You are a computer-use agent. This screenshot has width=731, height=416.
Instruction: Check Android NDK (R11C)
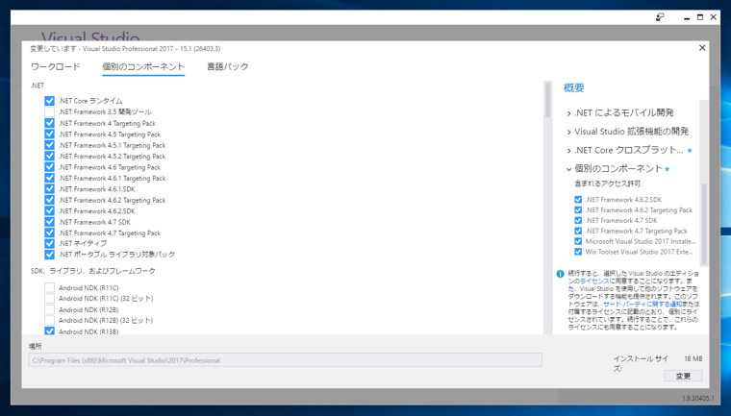(49, 287)
